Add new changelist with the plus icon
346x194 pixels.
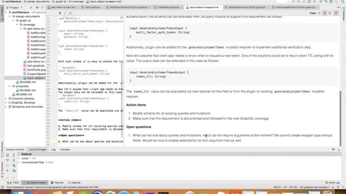click(x=8, y=171)
